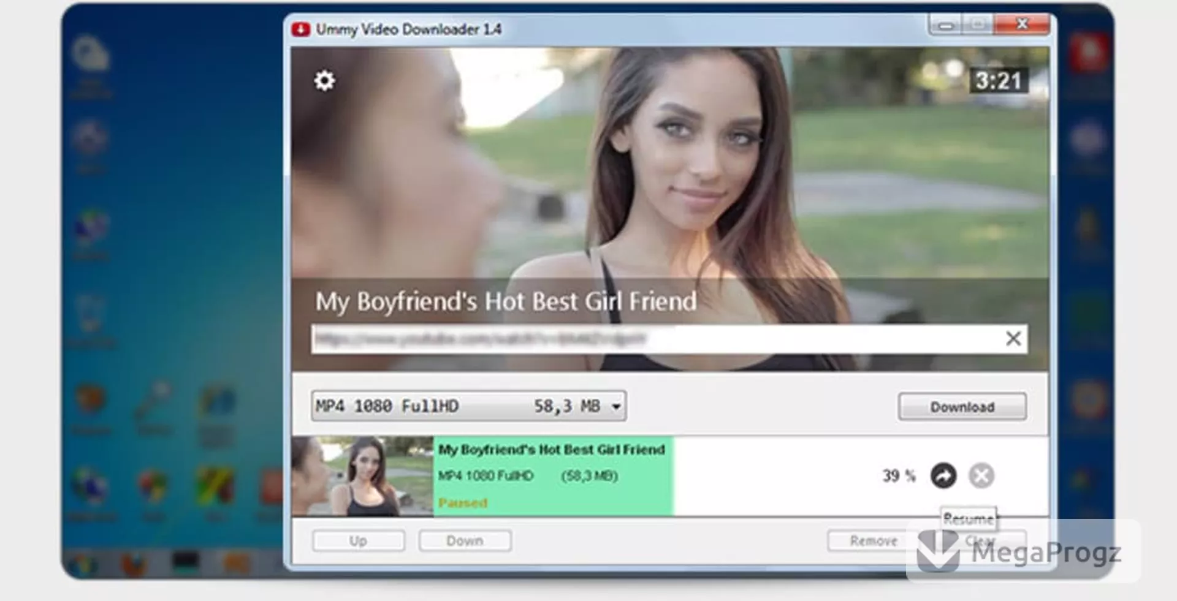Click the Windows Start button on the taskbar
The image size is (1177, 601).
tap(83, 564)
